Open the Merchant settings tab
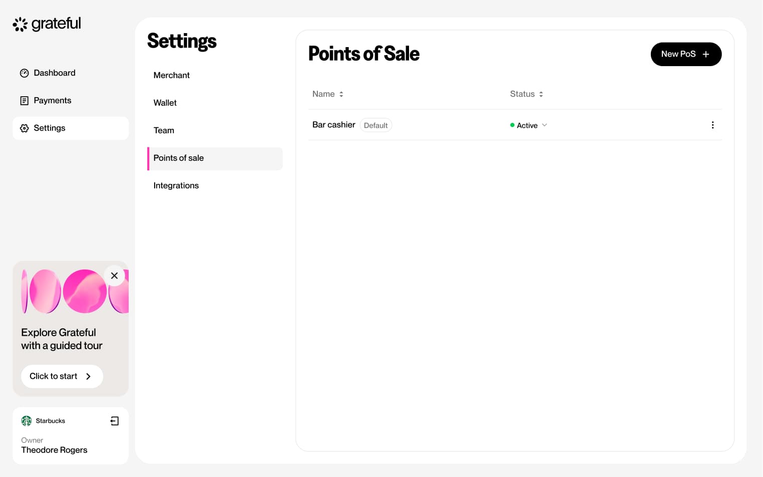The width and height of the screenshot is (763, 477). (171, 75)
